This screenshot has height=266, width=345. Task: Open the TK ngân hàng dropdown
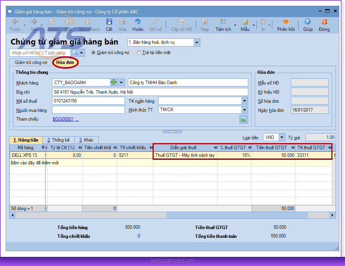click(x=244, y=101)
